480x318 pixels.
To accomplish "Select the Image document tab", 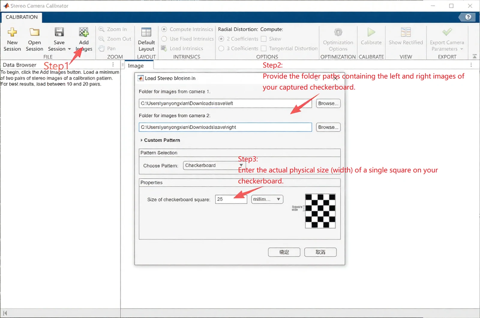I will tap(136, 66).
